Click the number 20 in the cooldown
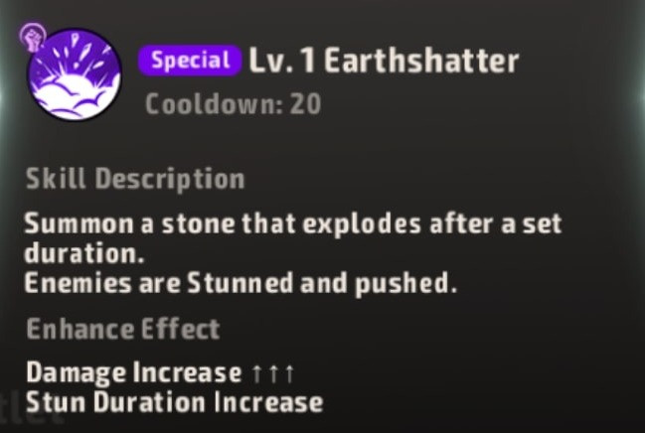The image size is (645, 433). [x=305, y=104]
